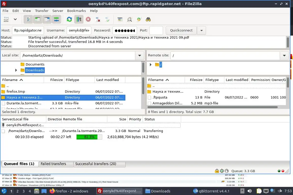Screen dimensions: 293x195
Task: Toggle directory comparison
Action: click(x=129, y=19)
